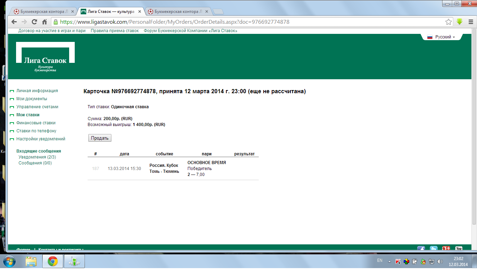Image resolution: width=477 pixels, height=273 pixels.
Task: Click the power plug tray icon
Action: point(415,261)
